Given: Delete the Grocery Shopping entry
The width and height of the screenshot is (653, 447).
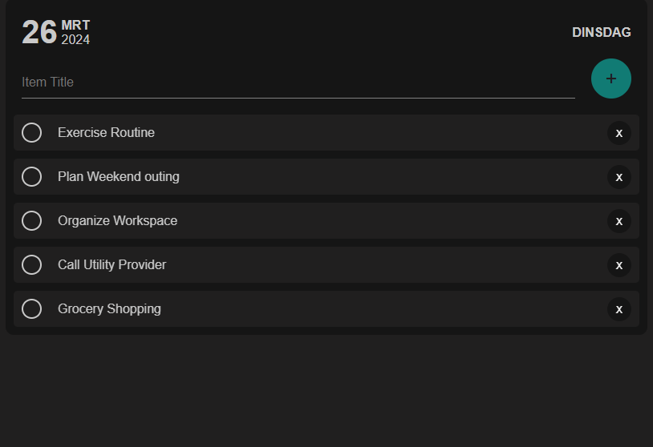Looking at the screenshot, I should (x=619, y=309).
